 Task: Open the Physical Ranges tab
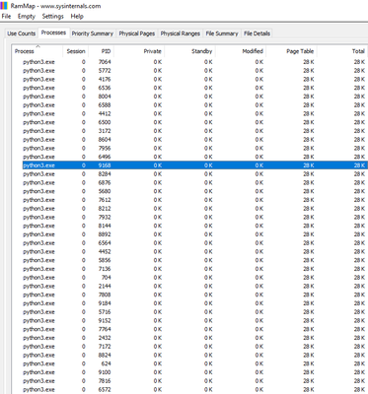(181, 33)
